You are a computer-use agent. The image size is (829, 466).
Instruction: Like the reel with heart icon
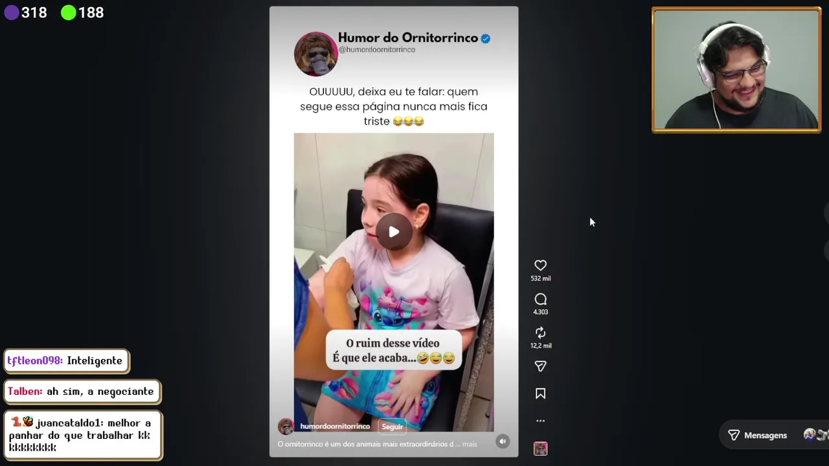[540, 265]
